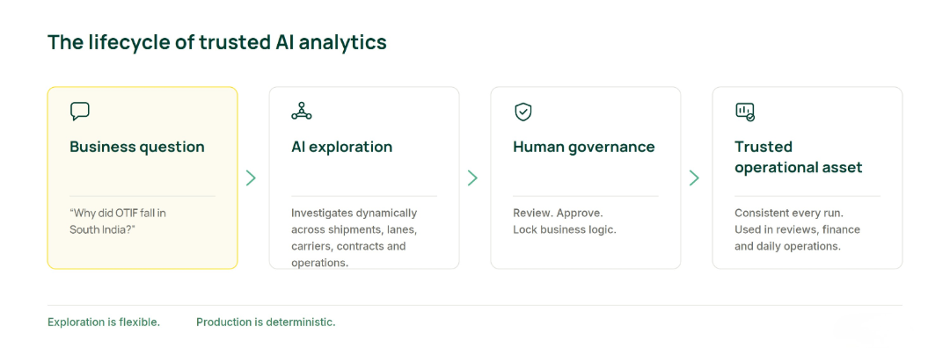The width and height of the screenshot is (950, 348).
Task: Click the text "Used in reviews, finance and daily operations."
Action: tap(797, 238)
